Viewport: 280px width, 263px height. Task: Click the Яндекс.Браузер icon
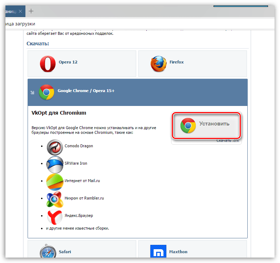(x=54, y=217)
